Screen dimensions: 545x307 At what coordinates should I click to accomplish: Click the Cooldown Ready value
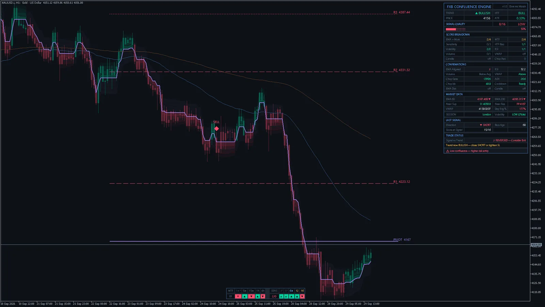click(522, 84)
